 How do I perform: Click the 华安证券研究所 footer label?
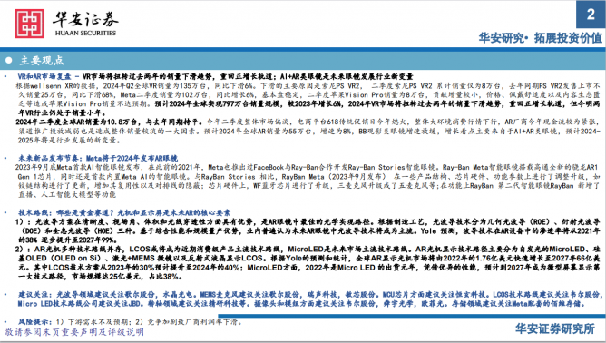pyautogui.click(x=554, y=328)
